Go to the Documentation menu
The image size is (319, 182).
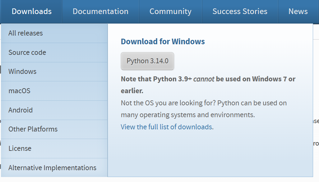coord(100,12)
